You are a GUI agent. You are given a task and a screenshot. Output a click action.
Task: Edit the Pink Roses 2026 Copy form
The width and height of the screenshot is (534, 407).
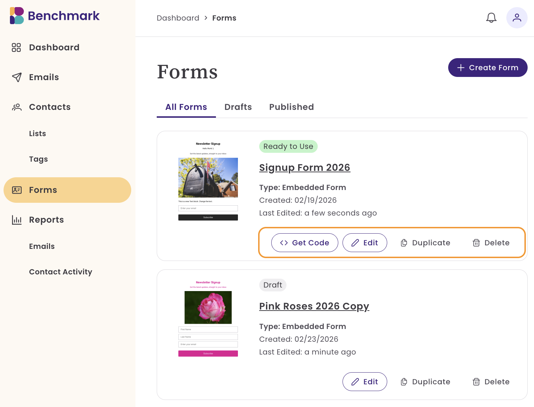[x=365, y=382]
